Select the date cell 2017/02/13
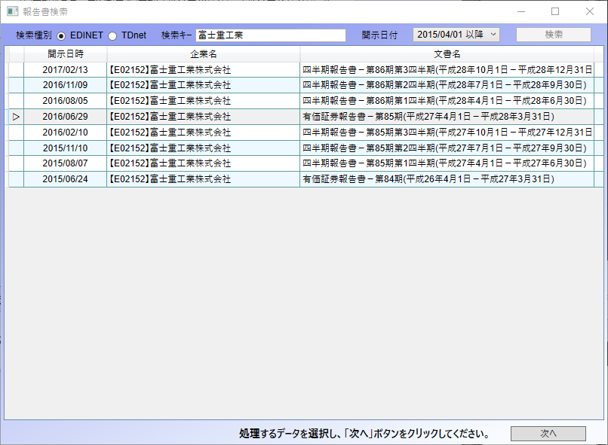This screenshot has height=445, width=608. pos(65,70)
